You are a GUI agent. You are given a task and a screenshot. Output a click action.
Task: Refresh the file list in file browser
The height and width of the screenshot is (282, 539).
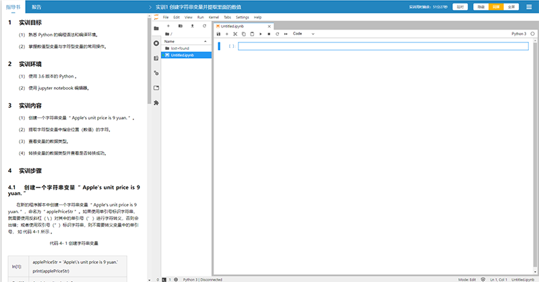pos(205,25)
